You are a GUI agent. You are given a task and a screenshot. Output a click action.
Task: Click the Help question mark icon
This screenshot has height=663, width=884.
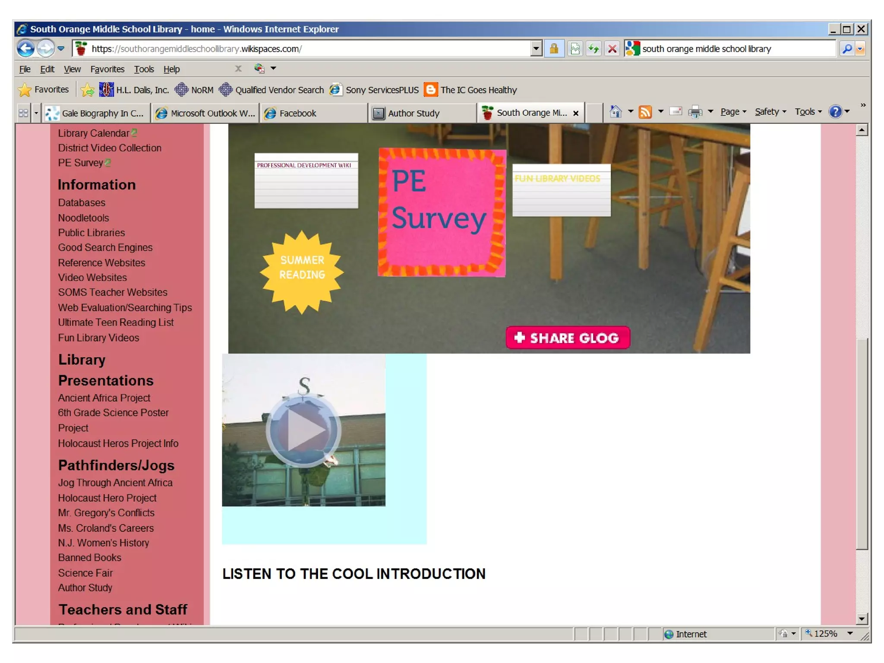coord(835,112)
